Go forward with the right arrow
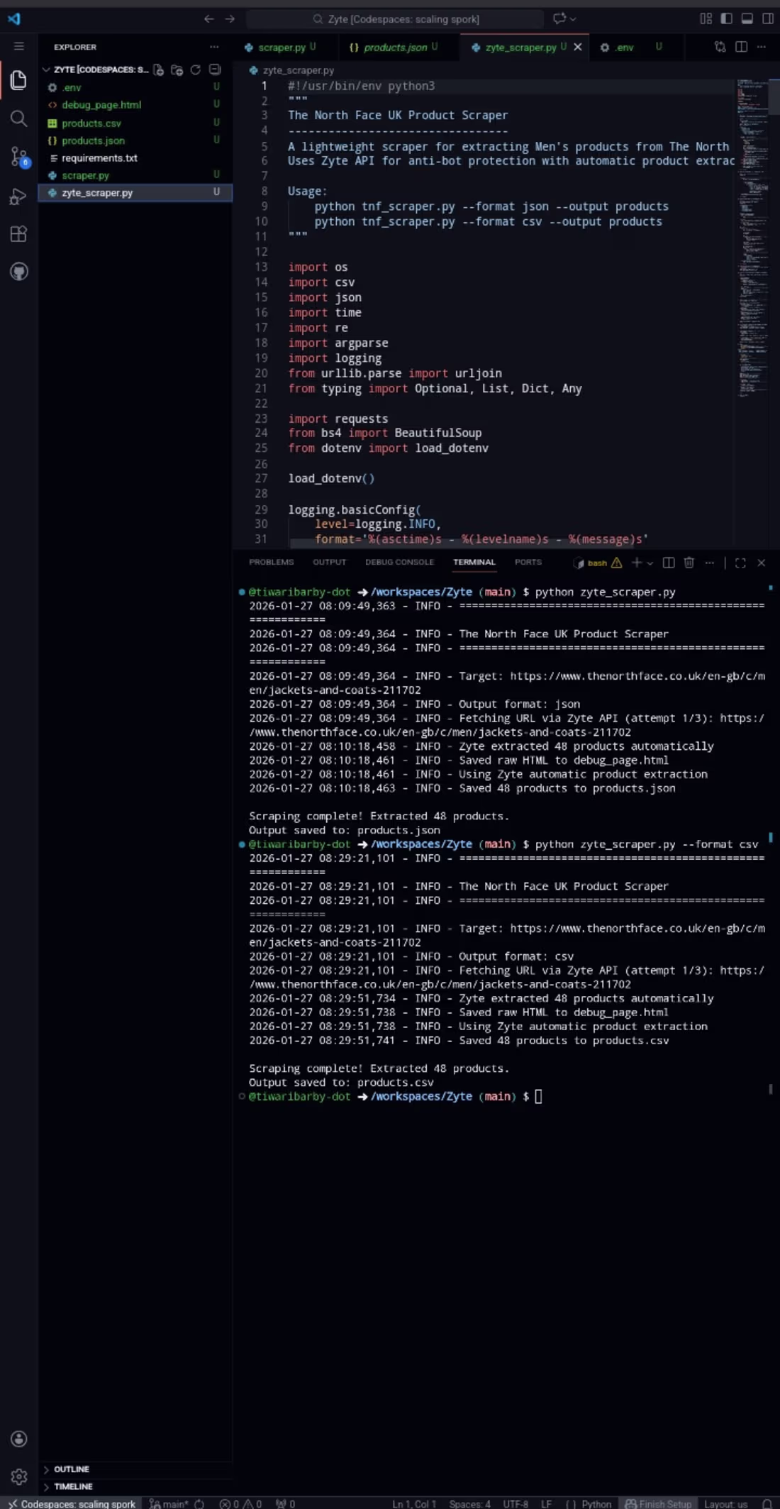 [x=230, y=19]
